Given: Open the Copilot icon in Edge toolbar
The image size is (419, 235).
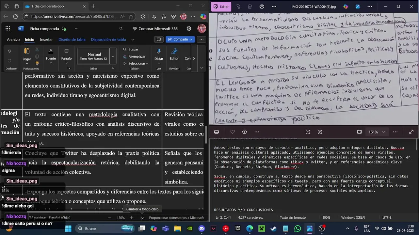Looking at the screenshot, I should (x=203, y=16).
